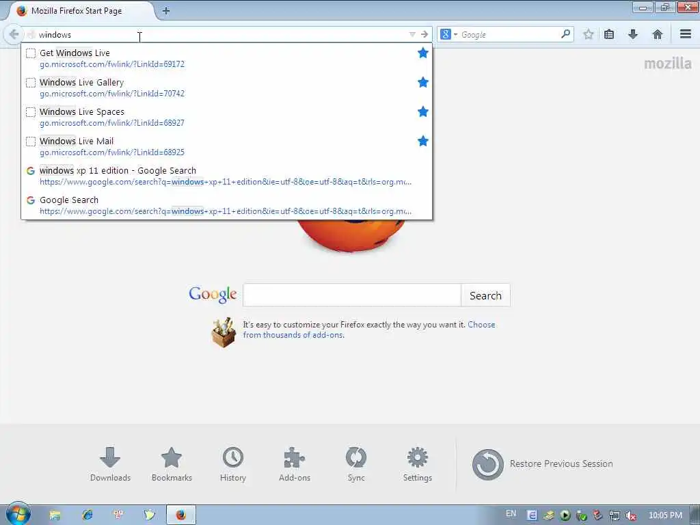
Task: Open Bookmarks from the start page
Action: click(x=172, y=464)
